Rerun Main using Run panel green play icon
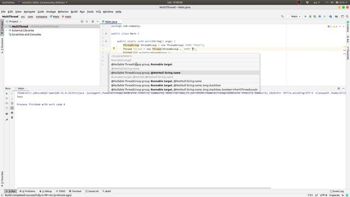Image resolution: width=350 pixels, height=197 pixels. [x=7, y=94]
